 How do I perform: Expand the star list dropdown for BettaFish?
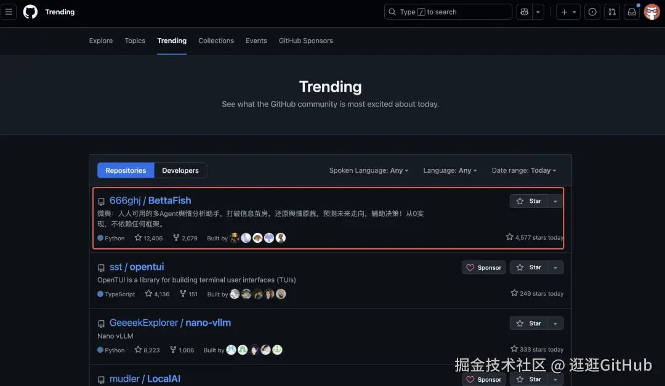(x=555, y=201)
